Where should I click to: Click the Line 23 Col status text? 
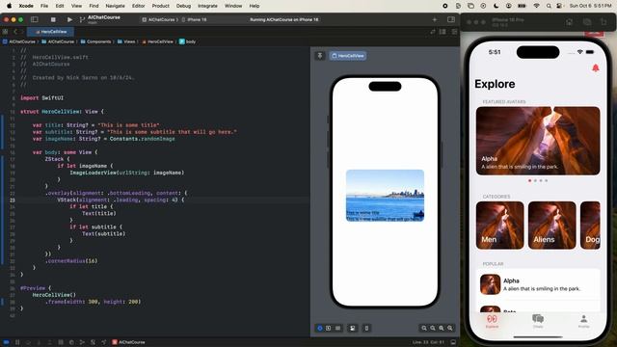(x=428, y=342)
